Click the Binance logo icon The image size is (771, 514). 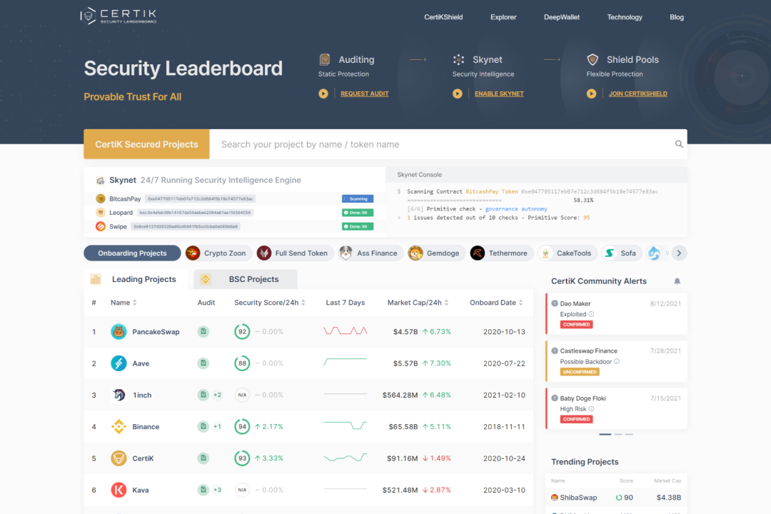pyautogui.click(x=119, y=426)
